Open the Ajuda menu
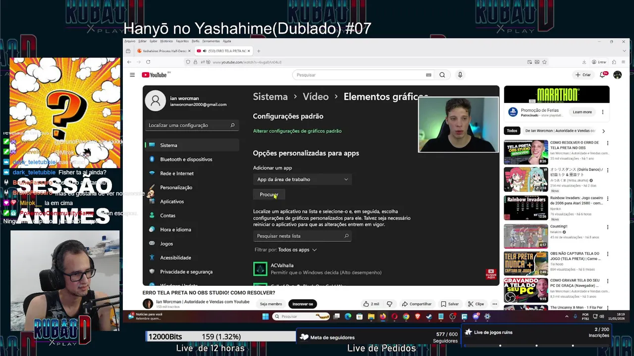The image size is (634, 356). (x=227, y=41)
